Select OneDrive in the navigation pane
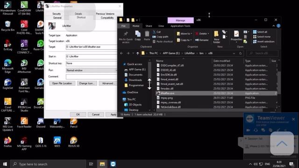Screen dimensions: 299x168 pyautogui.click(x=132, y=92)
